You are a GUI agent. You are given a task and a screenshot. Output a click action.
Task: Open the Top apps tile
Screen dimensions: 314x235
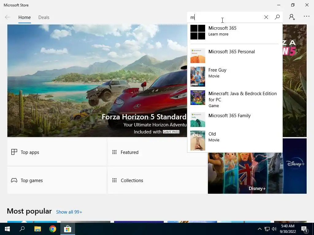tap(57, 152)
